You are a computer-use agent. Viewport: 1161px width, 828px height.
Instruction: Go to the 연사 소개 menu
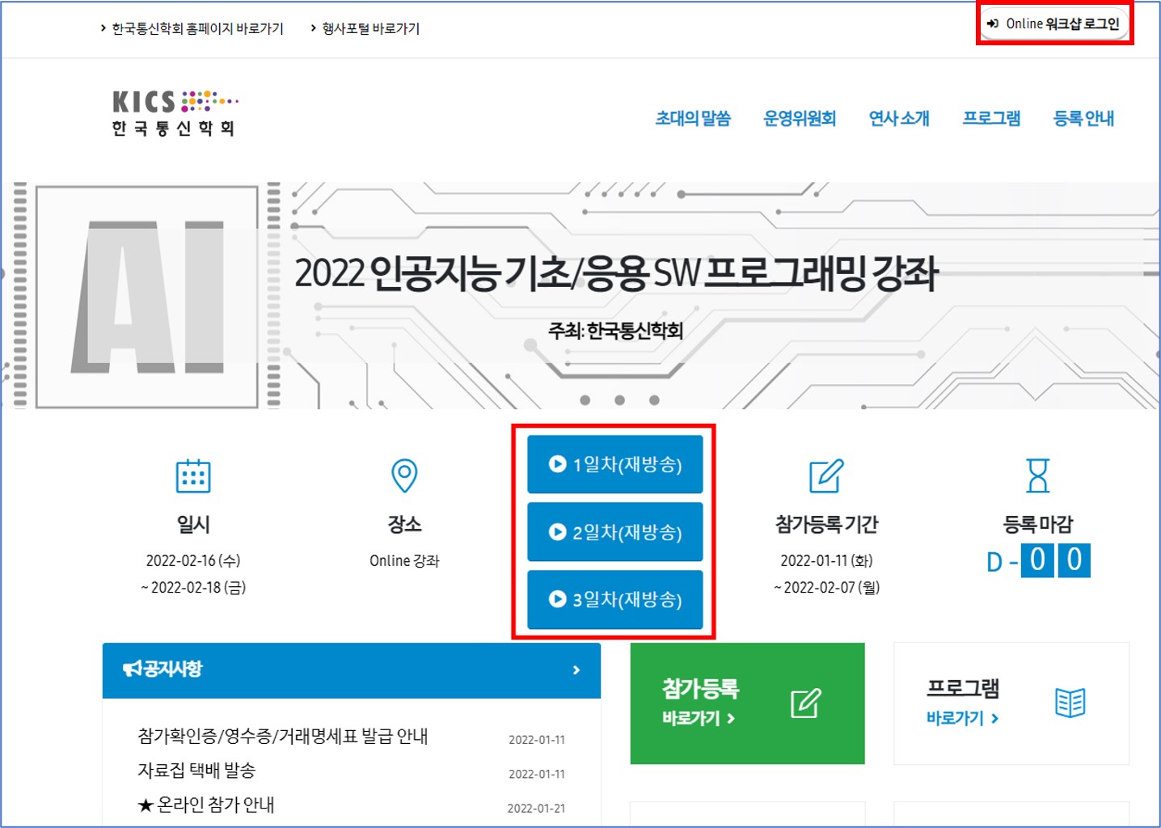899,119
